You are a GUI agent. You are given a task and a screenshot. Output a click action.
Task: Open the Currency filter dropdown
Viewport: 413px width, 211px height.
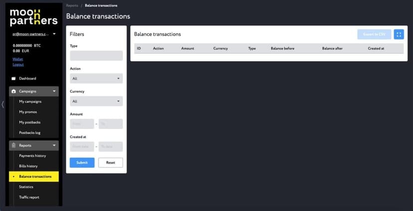96,101
